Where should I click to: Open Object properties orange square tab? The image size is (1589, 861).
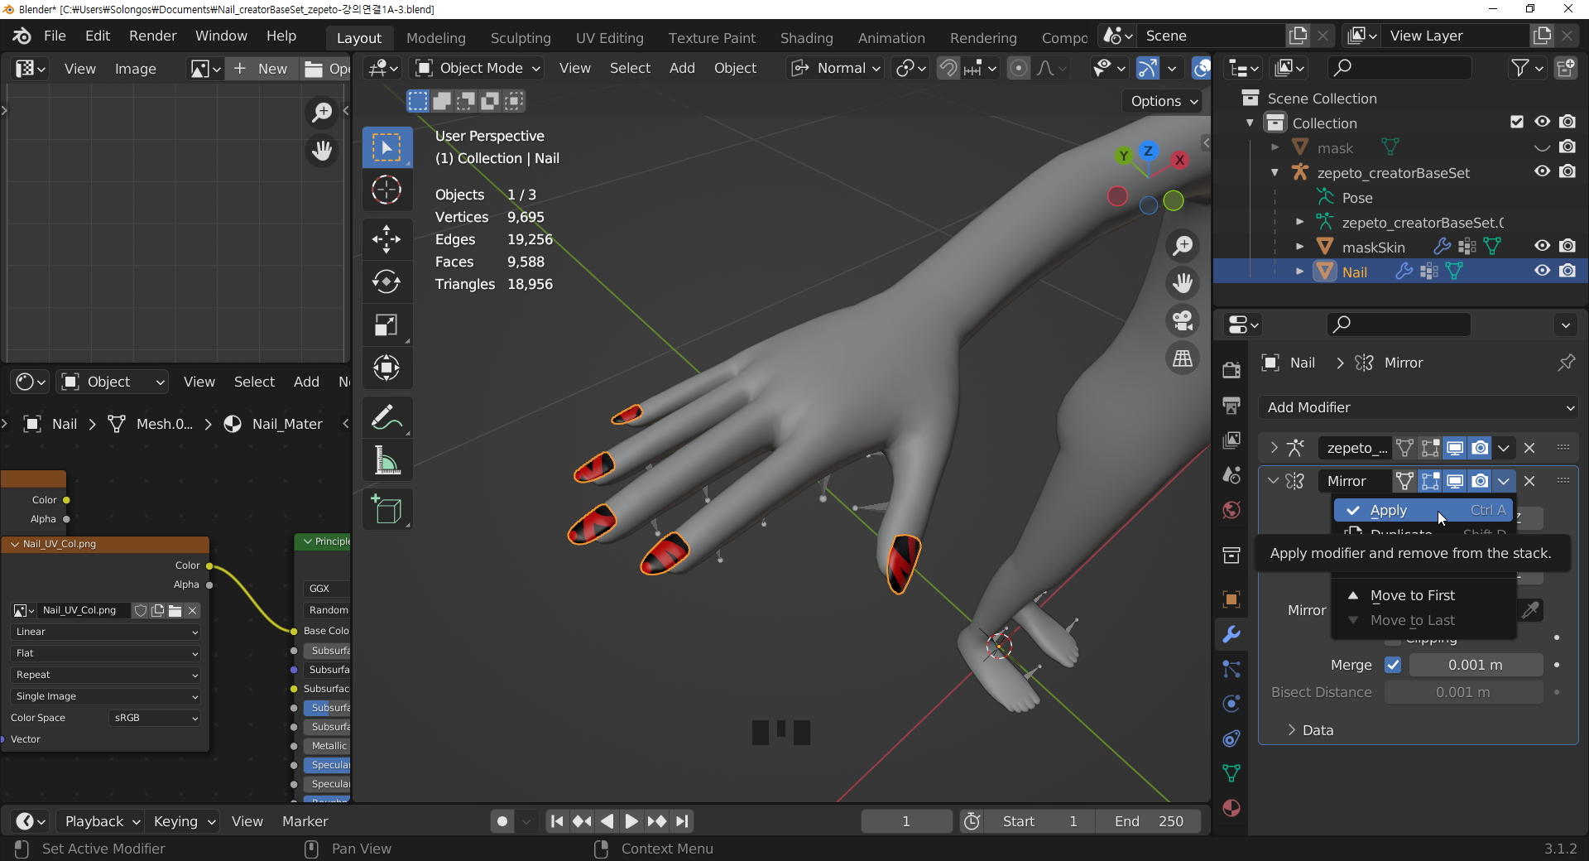pos(1231,599)
